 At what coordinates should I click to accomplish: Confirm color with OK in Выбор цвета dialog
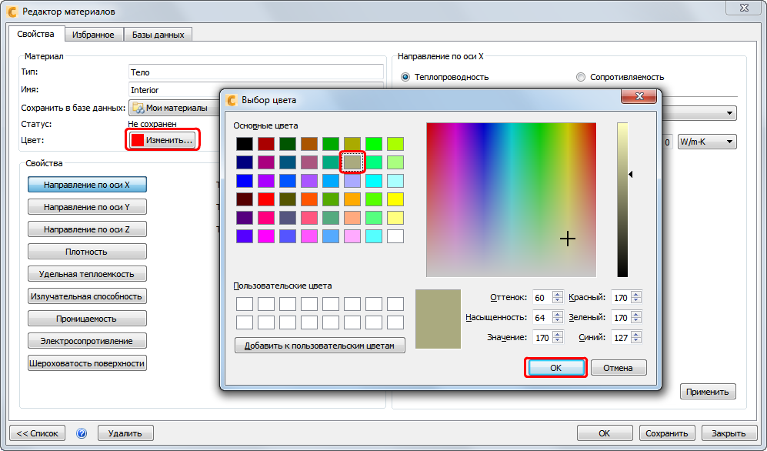pos(555,368)
